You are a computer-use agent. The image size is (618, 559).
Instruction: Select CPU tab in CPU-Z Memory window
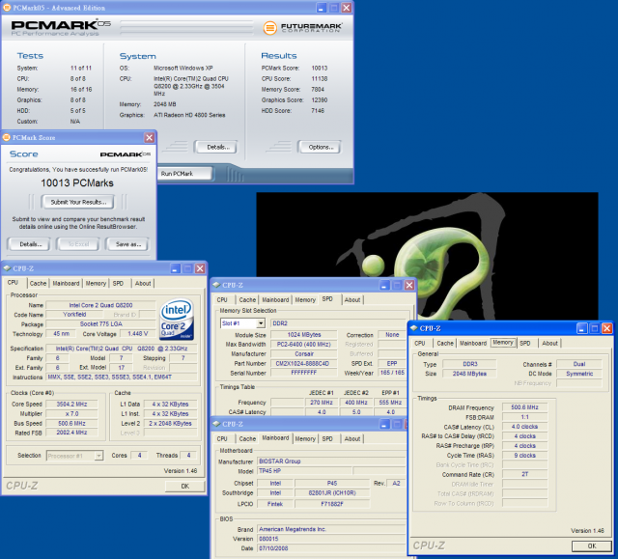tap(420, 343)
